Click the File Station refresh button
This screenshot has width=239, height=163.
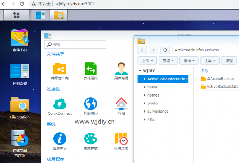click(165, 50)
